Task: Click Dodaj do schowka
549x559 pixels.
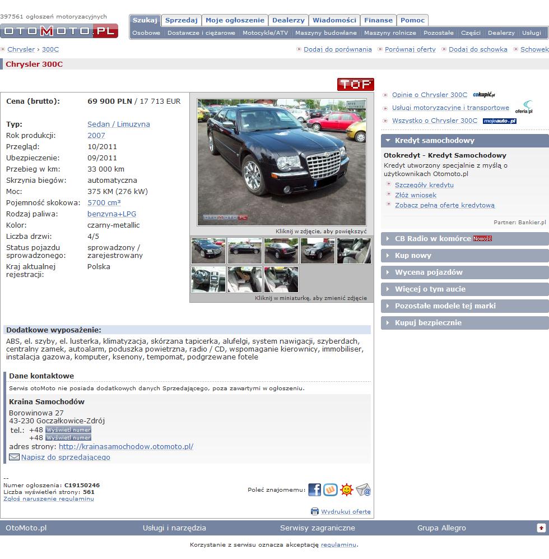Action: click(478, 49)
